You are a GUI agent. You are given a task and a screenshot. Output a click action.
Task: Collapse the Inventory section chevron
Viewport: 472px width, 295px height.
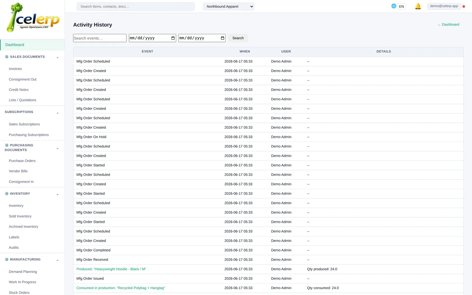pyautogui.click(x=58, y=194)
